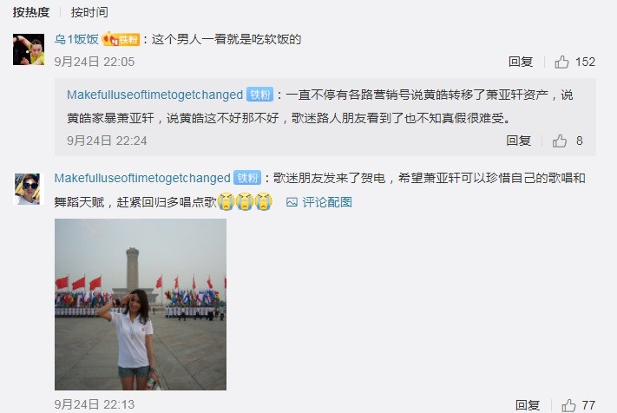Like the comment with 77 likes
This screenshot has height=413, width=617.
(568, 405)
